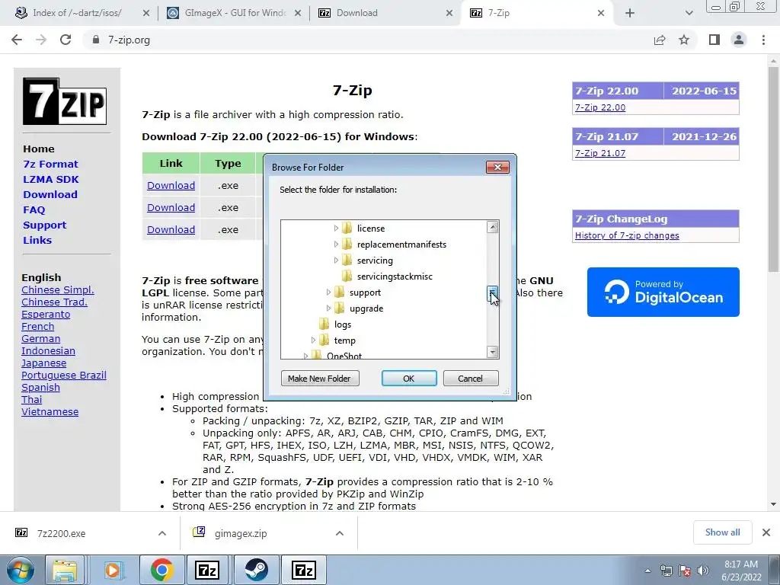Switch language to Vietnamese
Screen dimensions: 780x585
50,412
